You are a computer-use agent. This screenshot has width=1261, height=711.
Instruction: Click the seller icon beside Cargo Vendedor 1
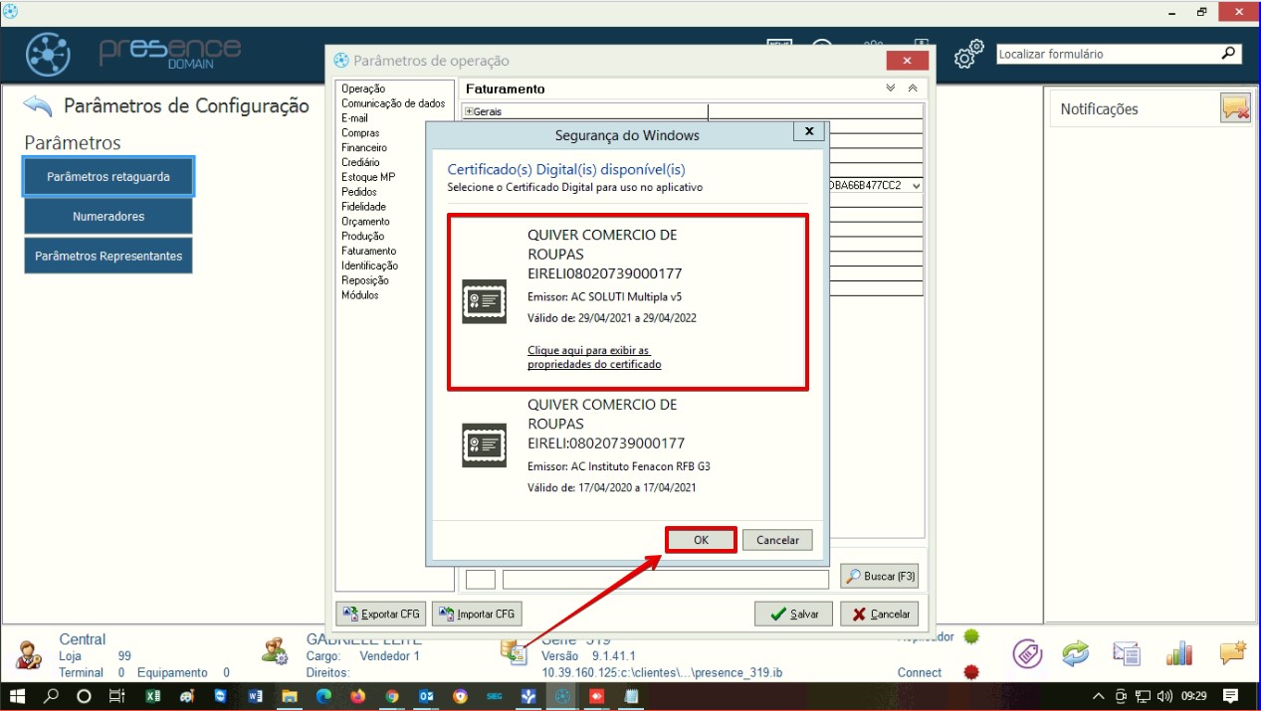pyautogui.click(x=274, y=650)
